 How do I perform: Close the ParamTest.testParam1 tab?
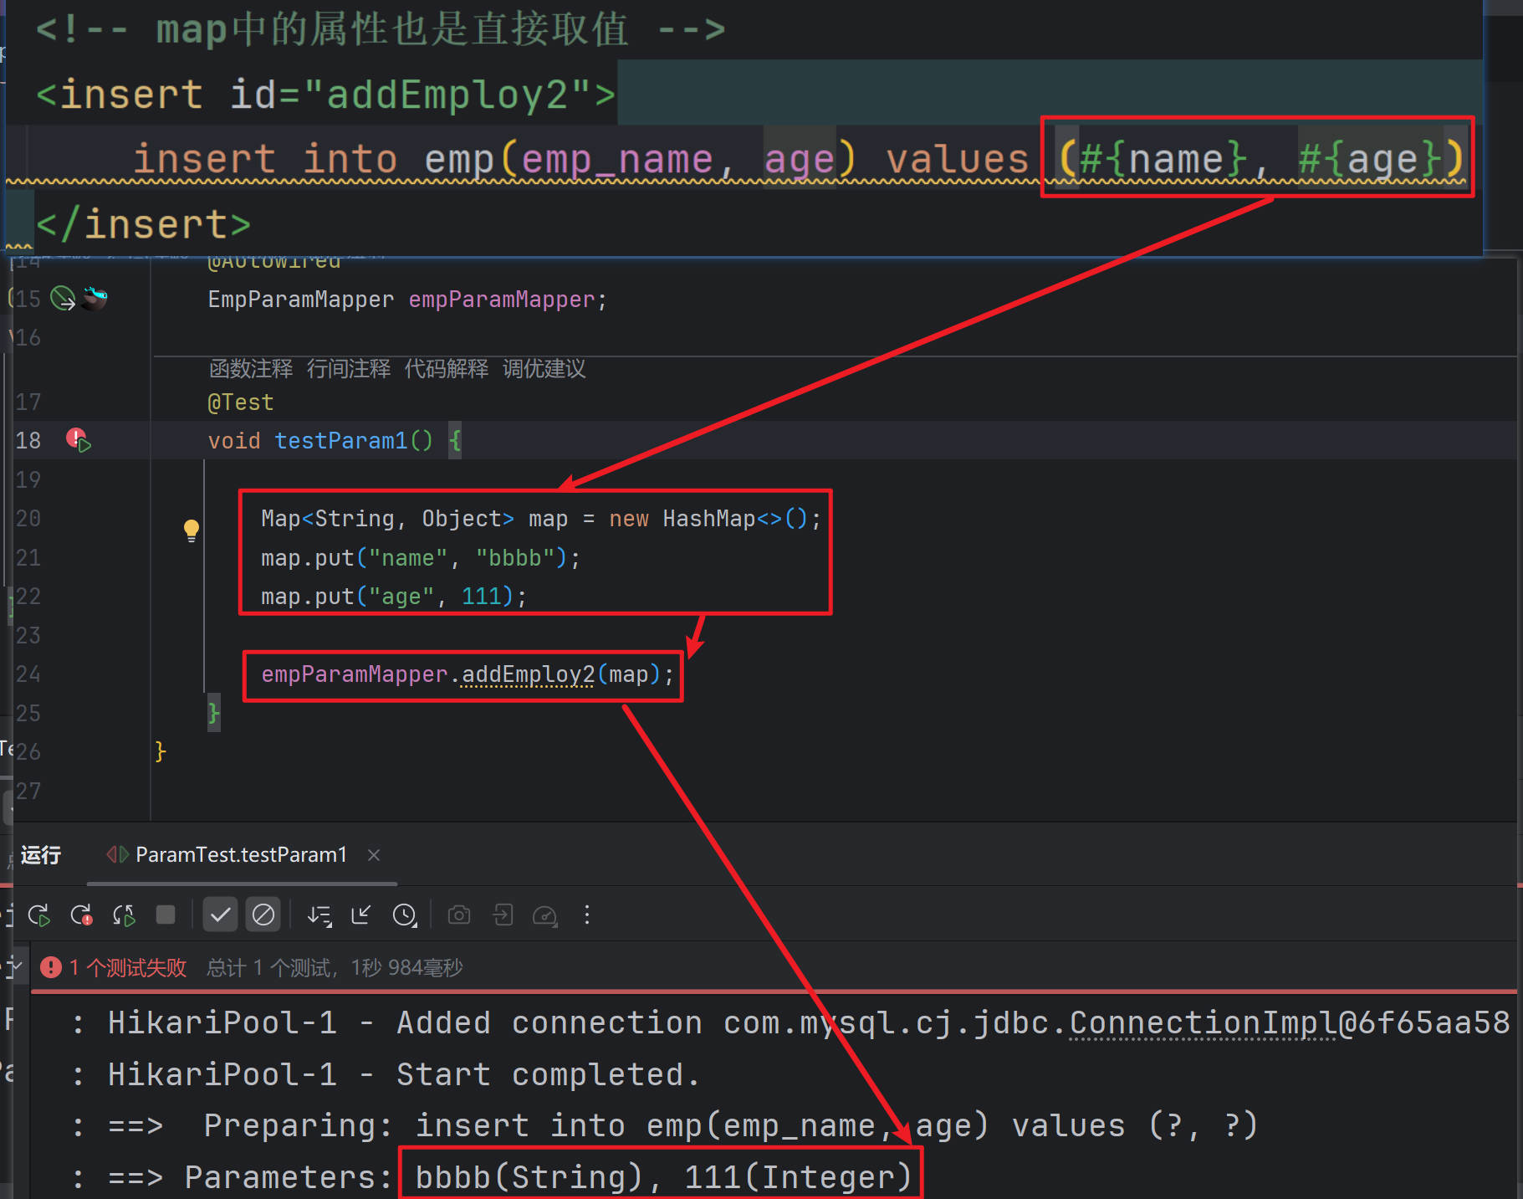(374, 855)
